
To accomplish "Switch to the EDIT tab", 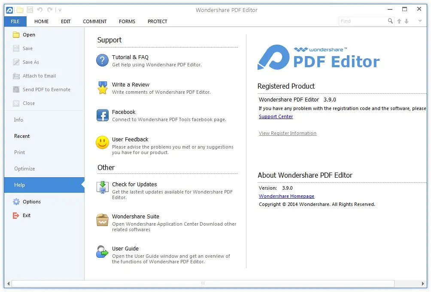I will [66, 21].
